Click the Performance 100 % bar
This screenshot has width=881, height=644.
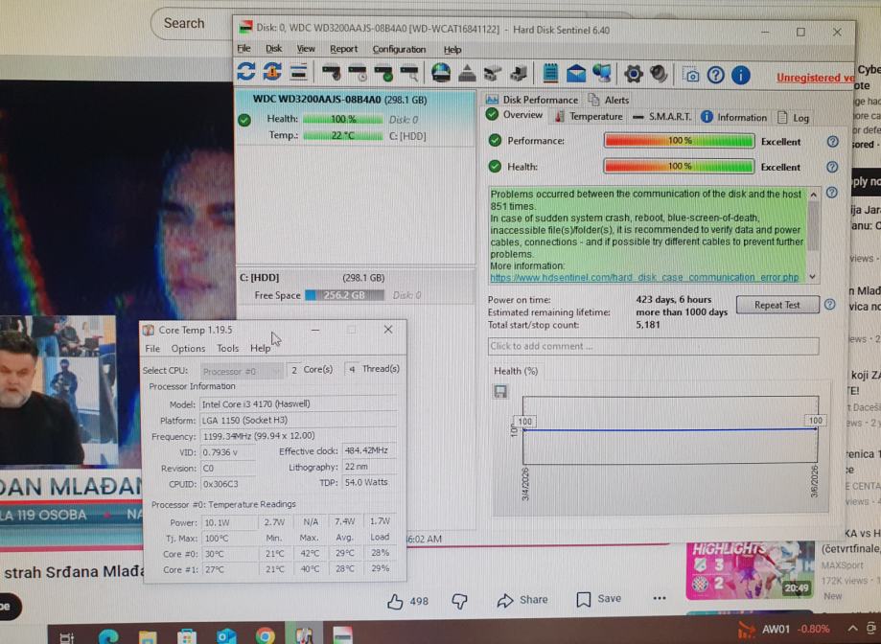click(x=679, y=140)
